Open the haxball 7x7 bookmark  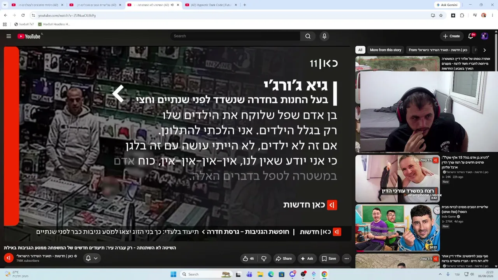point(24,24)
